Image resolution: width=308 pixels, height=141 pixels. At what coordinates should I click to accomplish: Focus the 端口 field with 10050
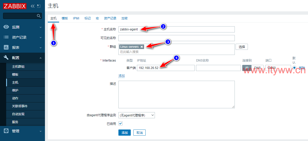tap(278, 68)
